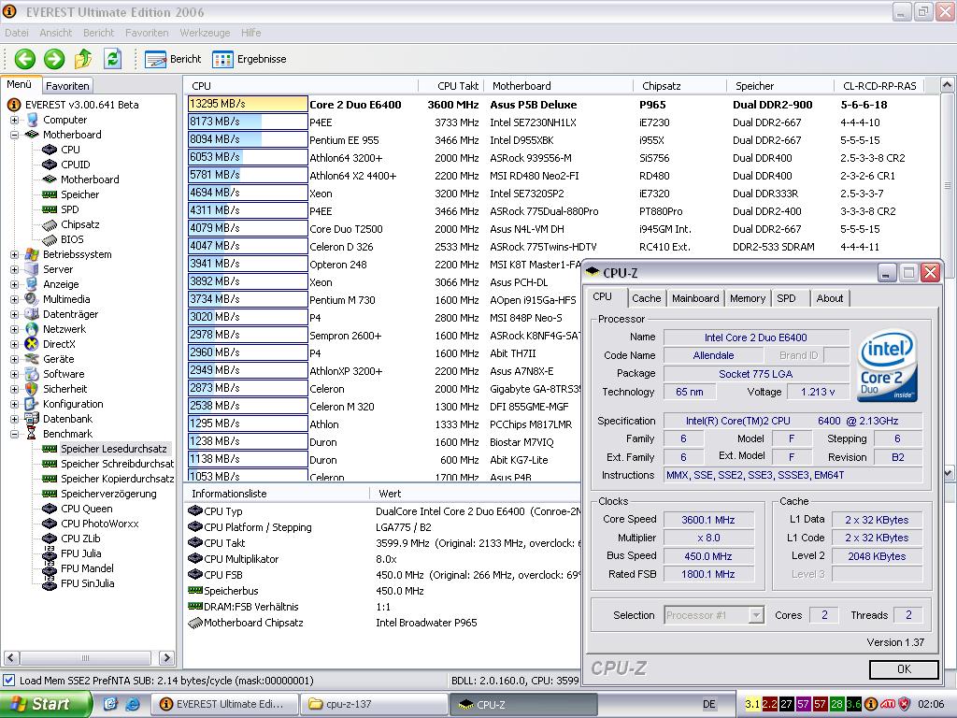The image size is (957, 718).
Task: Switch to the Mainboard tab in CPU-Z
Action: coord(695,298)
